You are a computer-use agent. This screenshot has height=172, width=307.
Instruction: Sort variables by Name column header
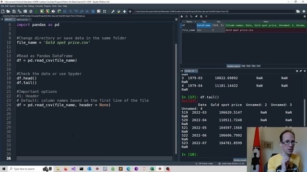(x=189, y=21)
